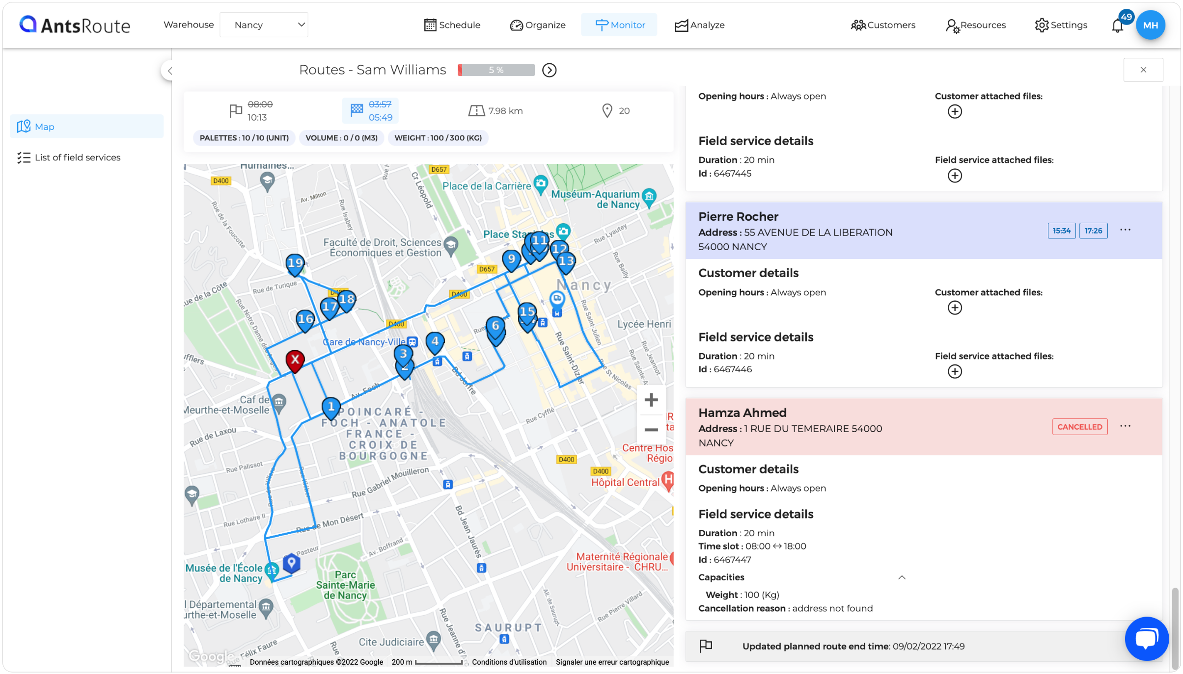Add field service file for Id 6467446

954,372
